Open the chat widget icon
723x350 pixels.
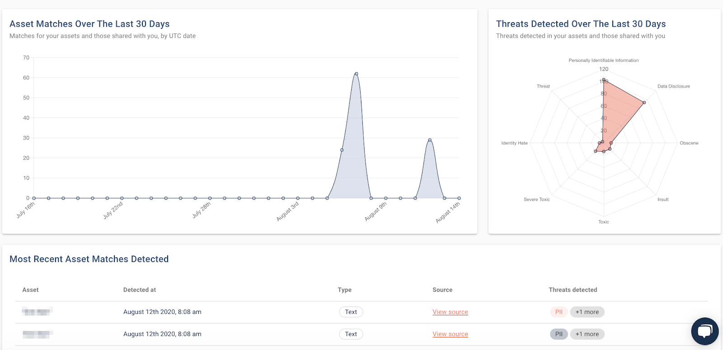pos(705,331)
